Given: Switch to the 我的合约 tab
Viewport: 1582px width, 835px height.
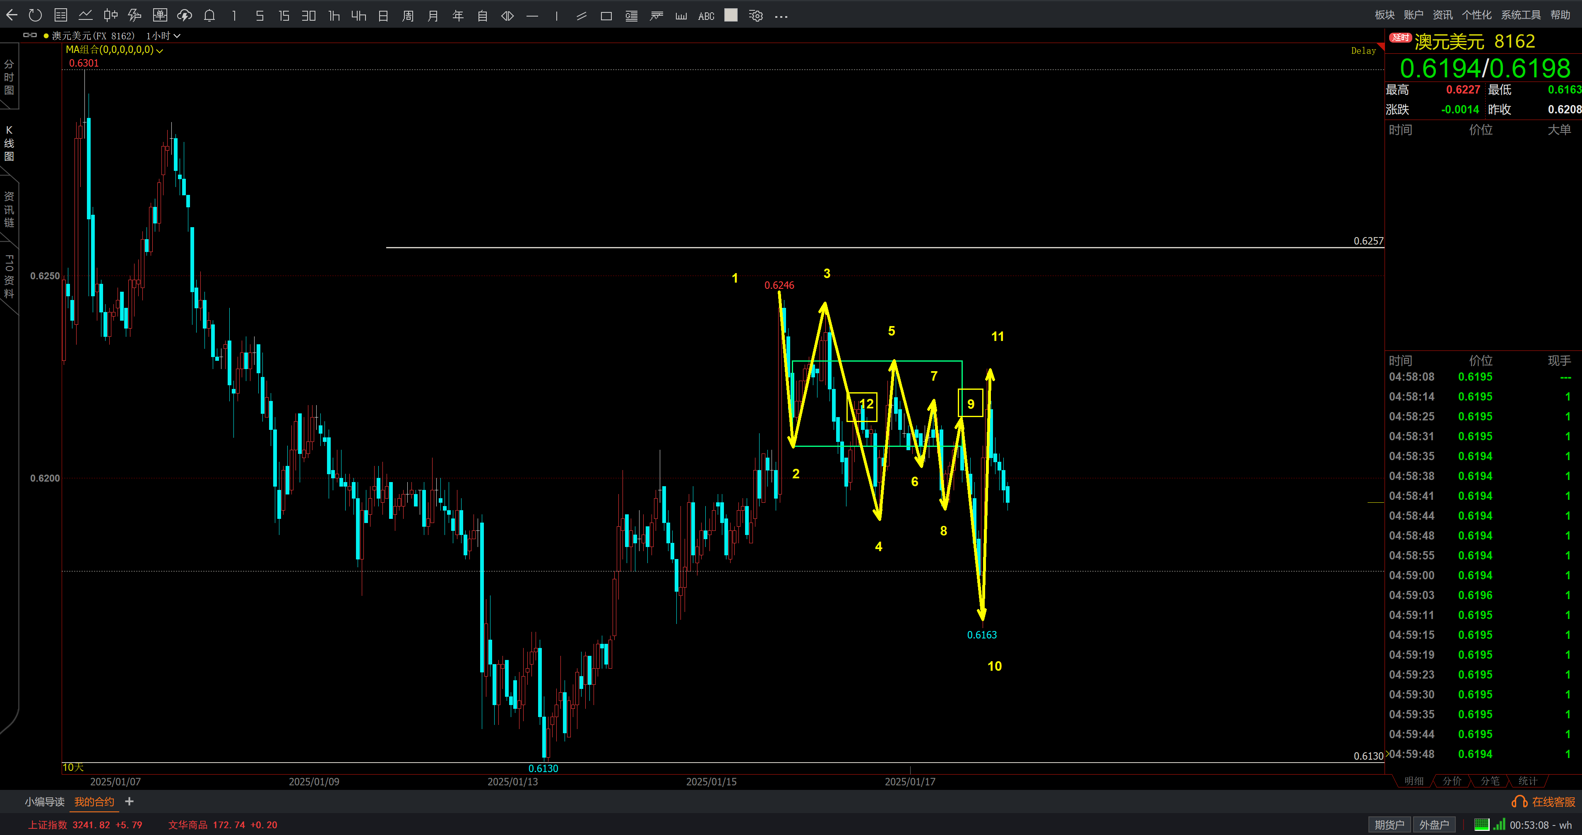Looking at the screenshot, I should [x=94, y=802].
